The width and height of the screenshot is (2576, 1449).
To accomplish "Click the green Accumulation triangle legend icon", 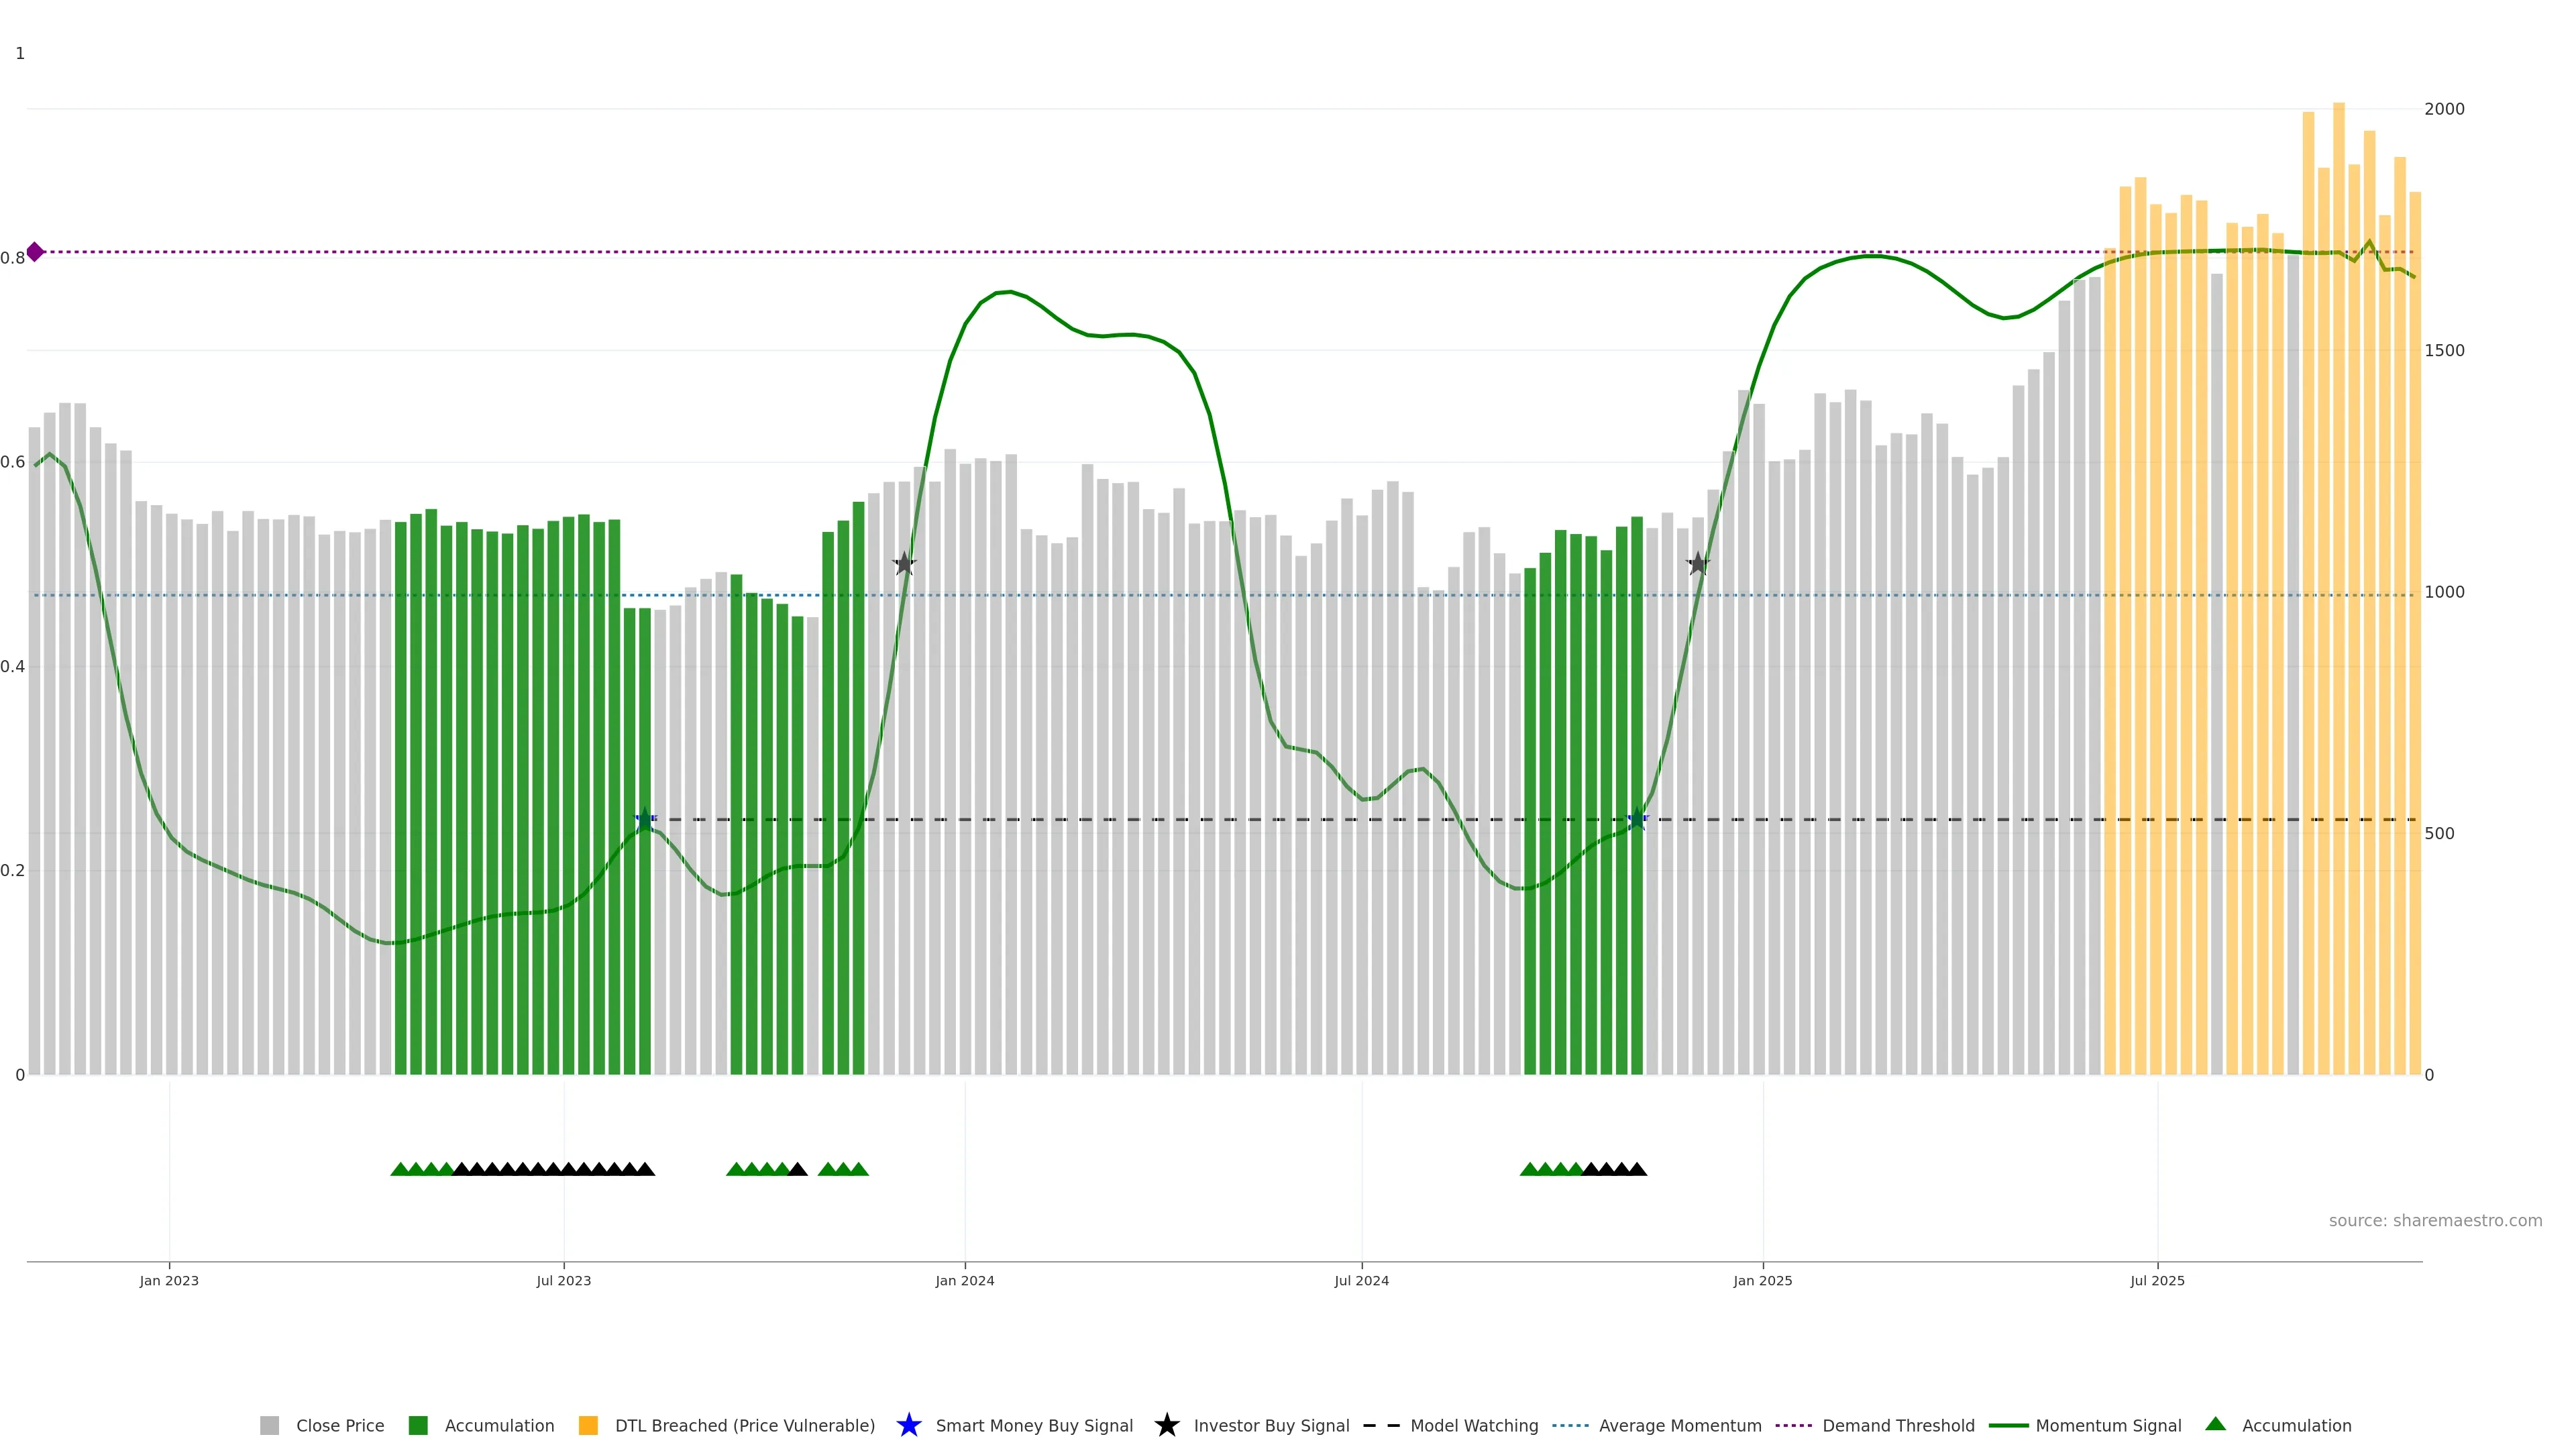I will [x=2215, y=1424].
